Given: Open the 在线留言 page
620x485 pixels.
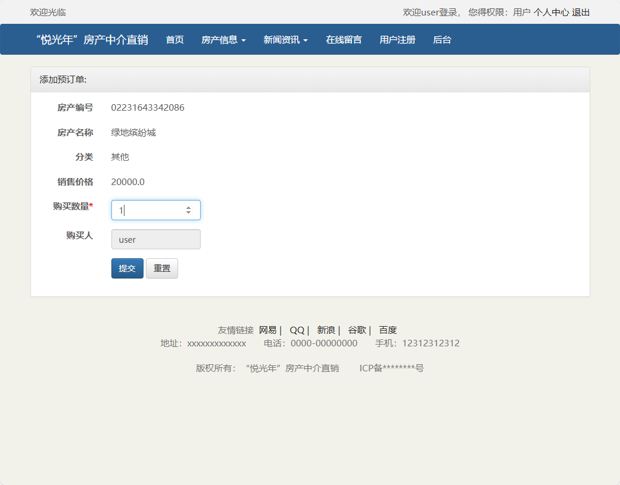Looking at the screenshot, I should (x=344, y=39).
